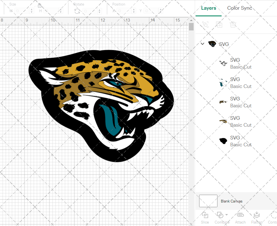Click the Slice tool icon
The height and width of the screenshot is (226, 277).
pyautogui.click(x=205, y=215)
